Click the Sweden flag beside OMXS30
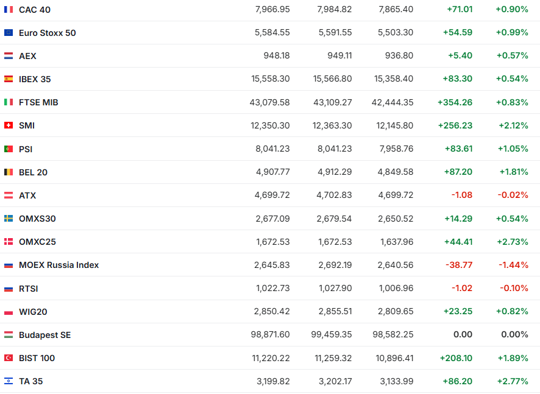 click(x=9, y=219)
